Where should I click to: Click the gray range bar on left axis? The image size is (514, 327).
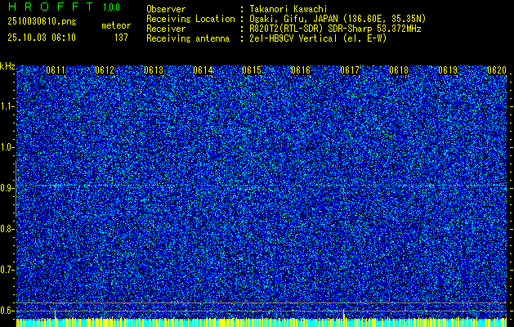[x=16, y=188]
